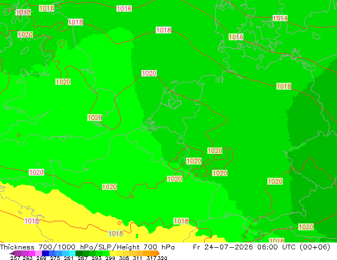Click legend value 257
Viewport: 337px width, 260px height.
(x=15, y=258)
